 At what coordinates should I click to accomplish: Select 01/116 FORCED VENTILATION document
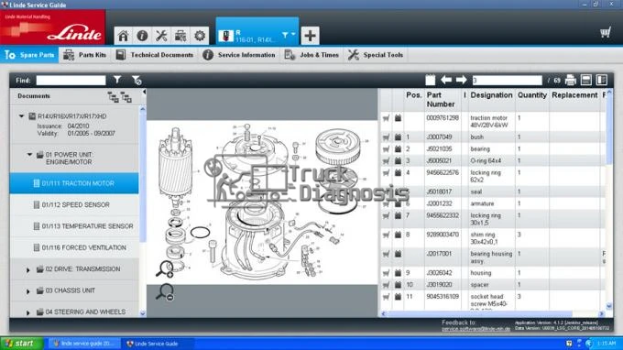(x=74, y=247)
